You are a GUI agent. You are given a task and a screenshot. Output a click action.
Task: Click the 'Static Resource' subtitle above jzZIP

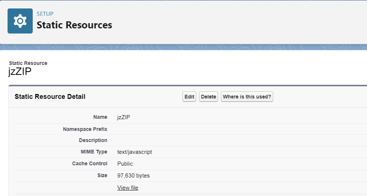click(28, 63)
